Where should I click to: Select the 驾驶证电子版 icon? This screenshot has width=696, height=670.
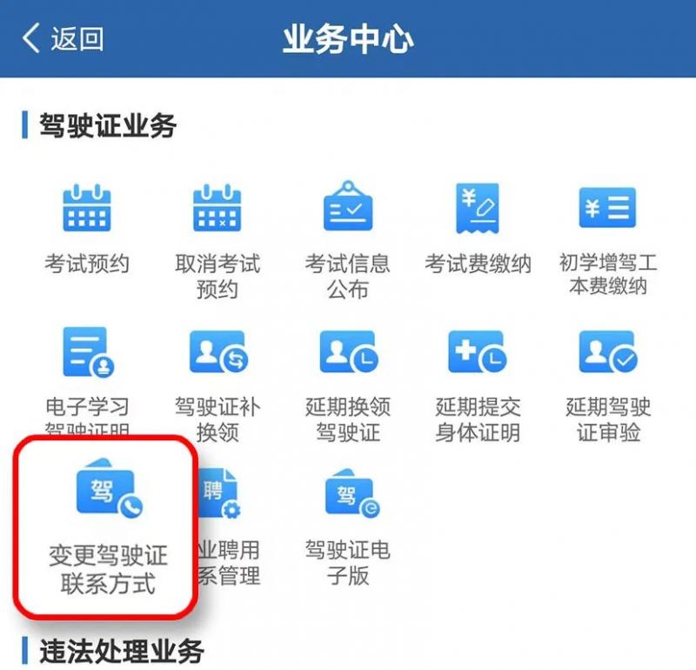pos(352,493)
